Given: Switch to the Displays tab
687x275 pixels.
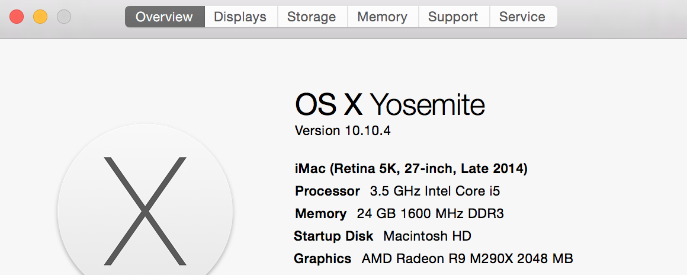Looking at the screenshot, I should 240,17.
